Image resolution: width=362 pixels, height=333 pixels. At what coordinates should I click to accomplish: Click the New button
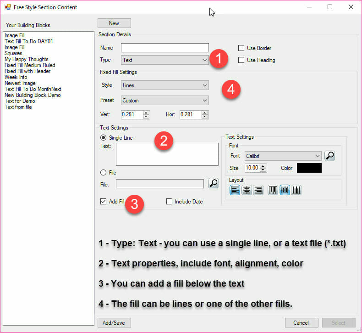coord(114,23)
